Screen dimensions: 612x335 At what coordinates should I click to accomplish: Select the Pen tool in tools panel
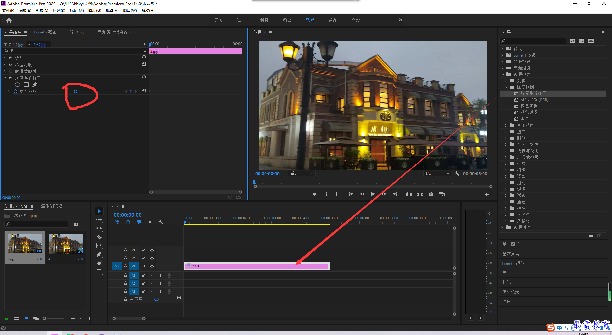pos(99,254)
